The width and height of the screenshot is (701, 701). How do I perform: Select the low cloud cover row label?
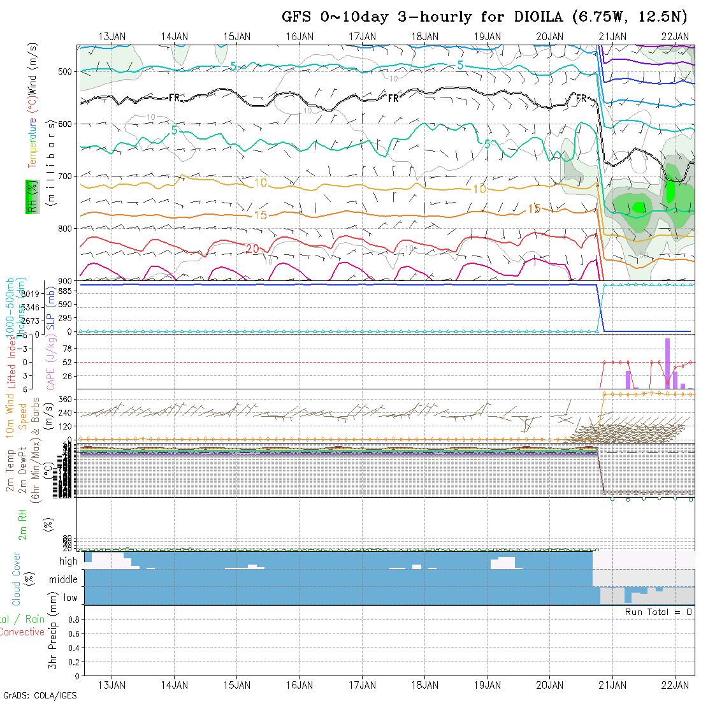(70, 598)
